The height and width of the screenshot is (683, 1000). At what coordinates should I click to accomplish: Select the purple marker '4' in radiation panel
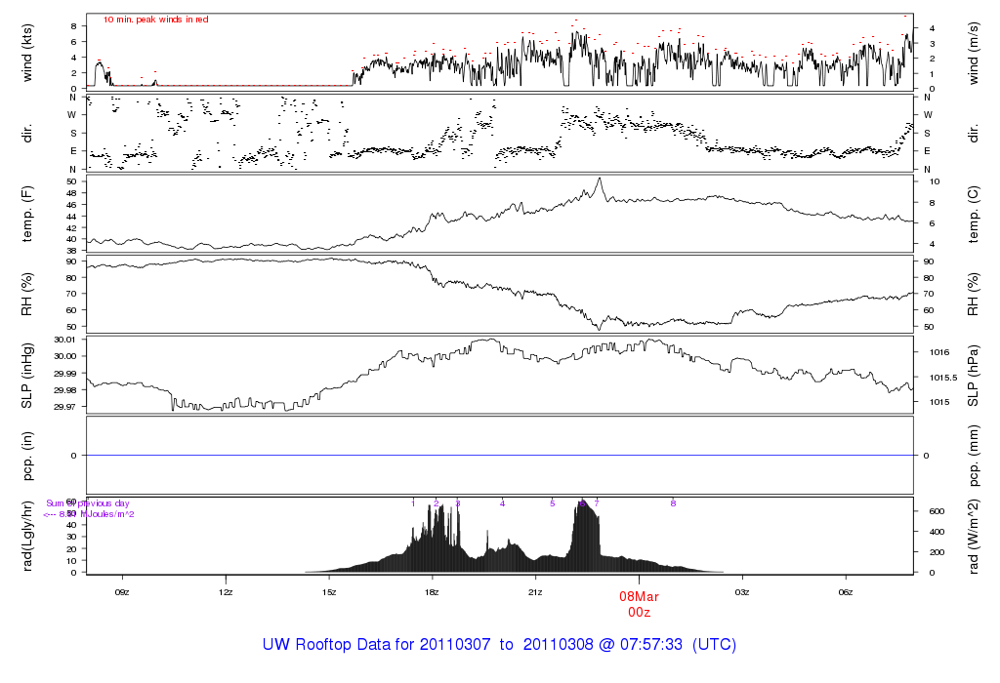pos(502,503)
